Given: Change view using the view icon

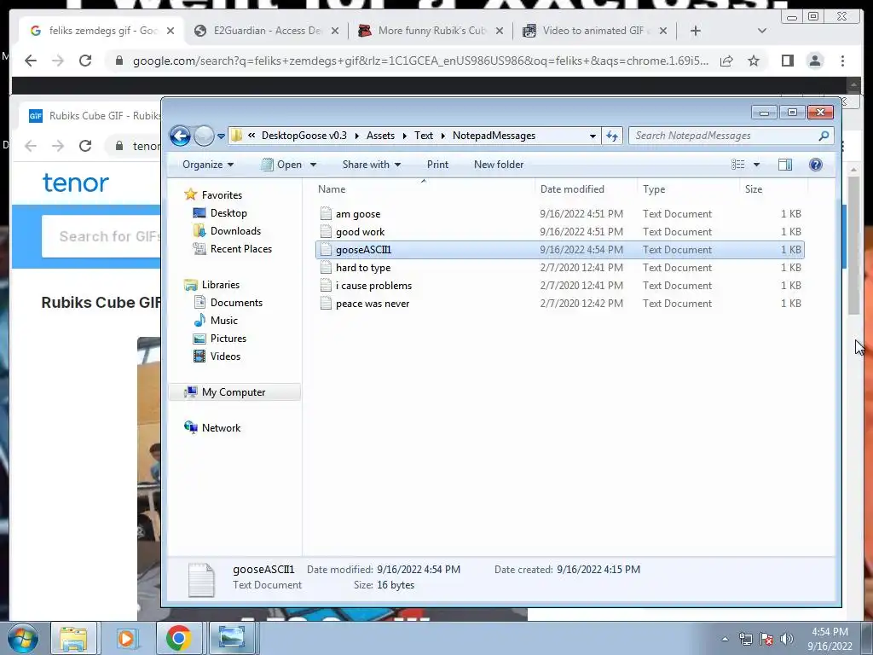Looking at the screenshot, I should pos(738,165).
